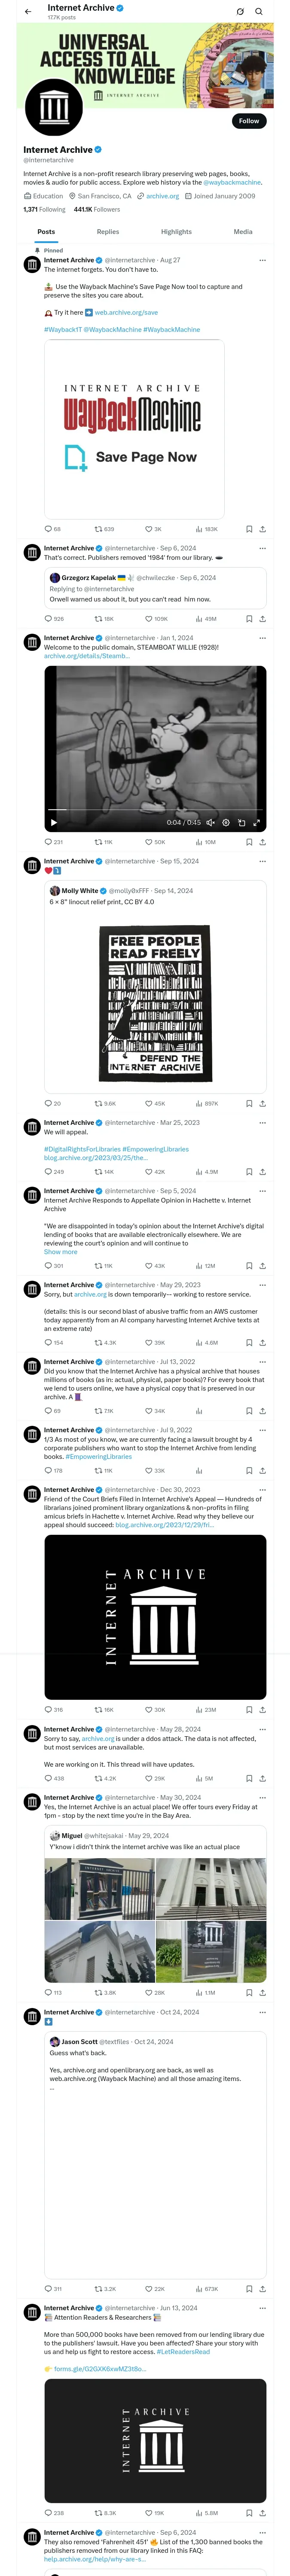This screenshot has height=2576, width=290.
Task: Enter fullscreen on Steamboat Willie video
Action: point(256,822)
